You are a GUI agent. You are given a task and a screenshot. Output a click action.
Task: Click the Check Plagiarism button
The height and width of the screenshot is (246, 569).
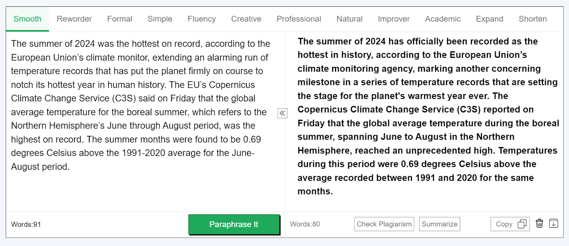pos(384,224)
